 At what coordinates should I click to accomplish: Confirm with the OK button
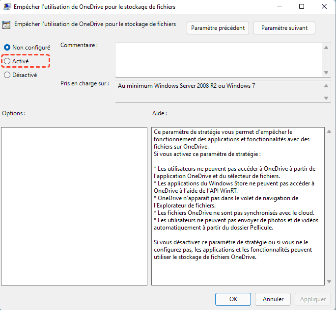[233, 299]
